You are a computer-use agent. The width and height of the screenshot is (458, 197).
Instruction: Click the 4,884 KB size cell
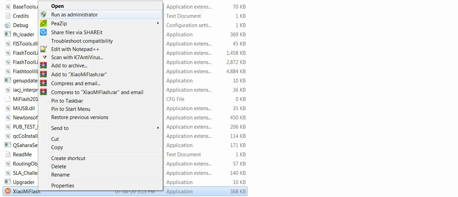pos(236,71)
